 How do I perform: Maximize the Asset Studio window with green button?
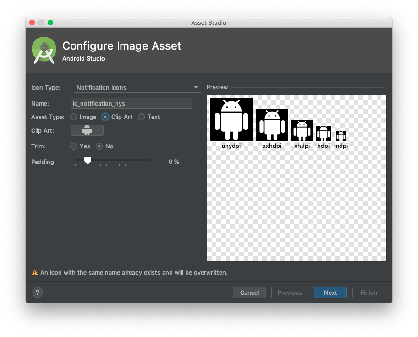coord(50,22)
